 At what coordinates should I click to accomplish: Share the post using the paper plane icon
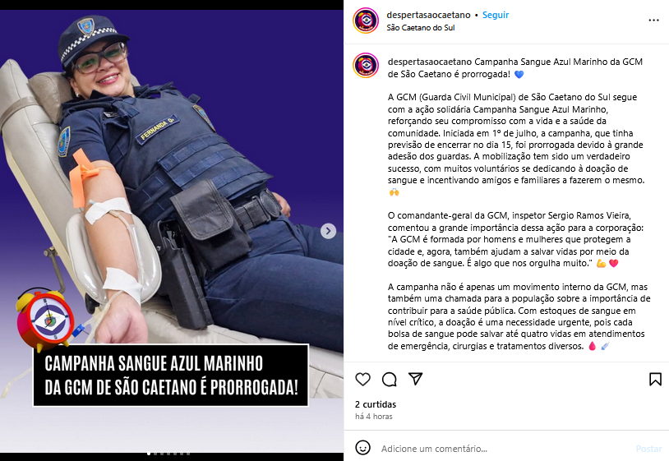pos(415,379)
